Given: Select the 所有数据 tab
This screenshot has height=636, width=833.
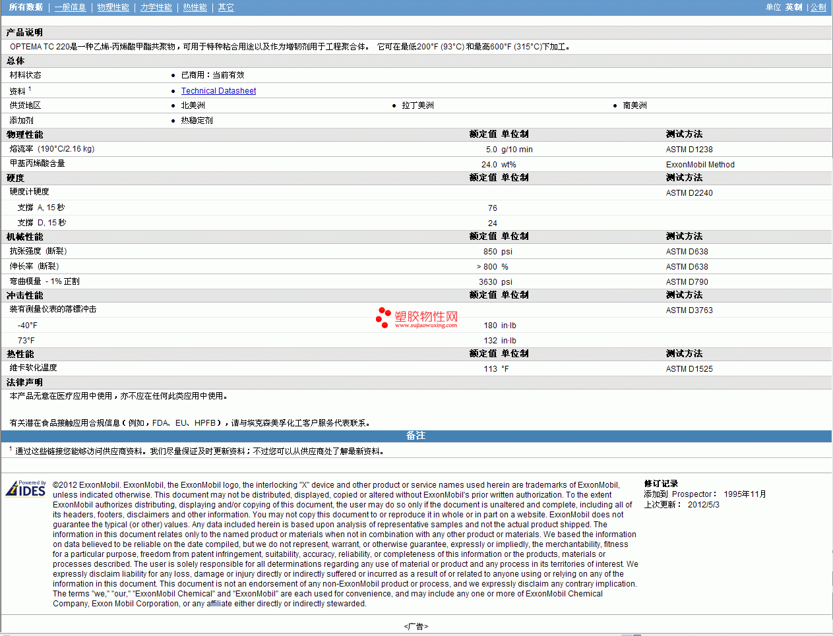Looking at the screenshot, I should point(26,7).
